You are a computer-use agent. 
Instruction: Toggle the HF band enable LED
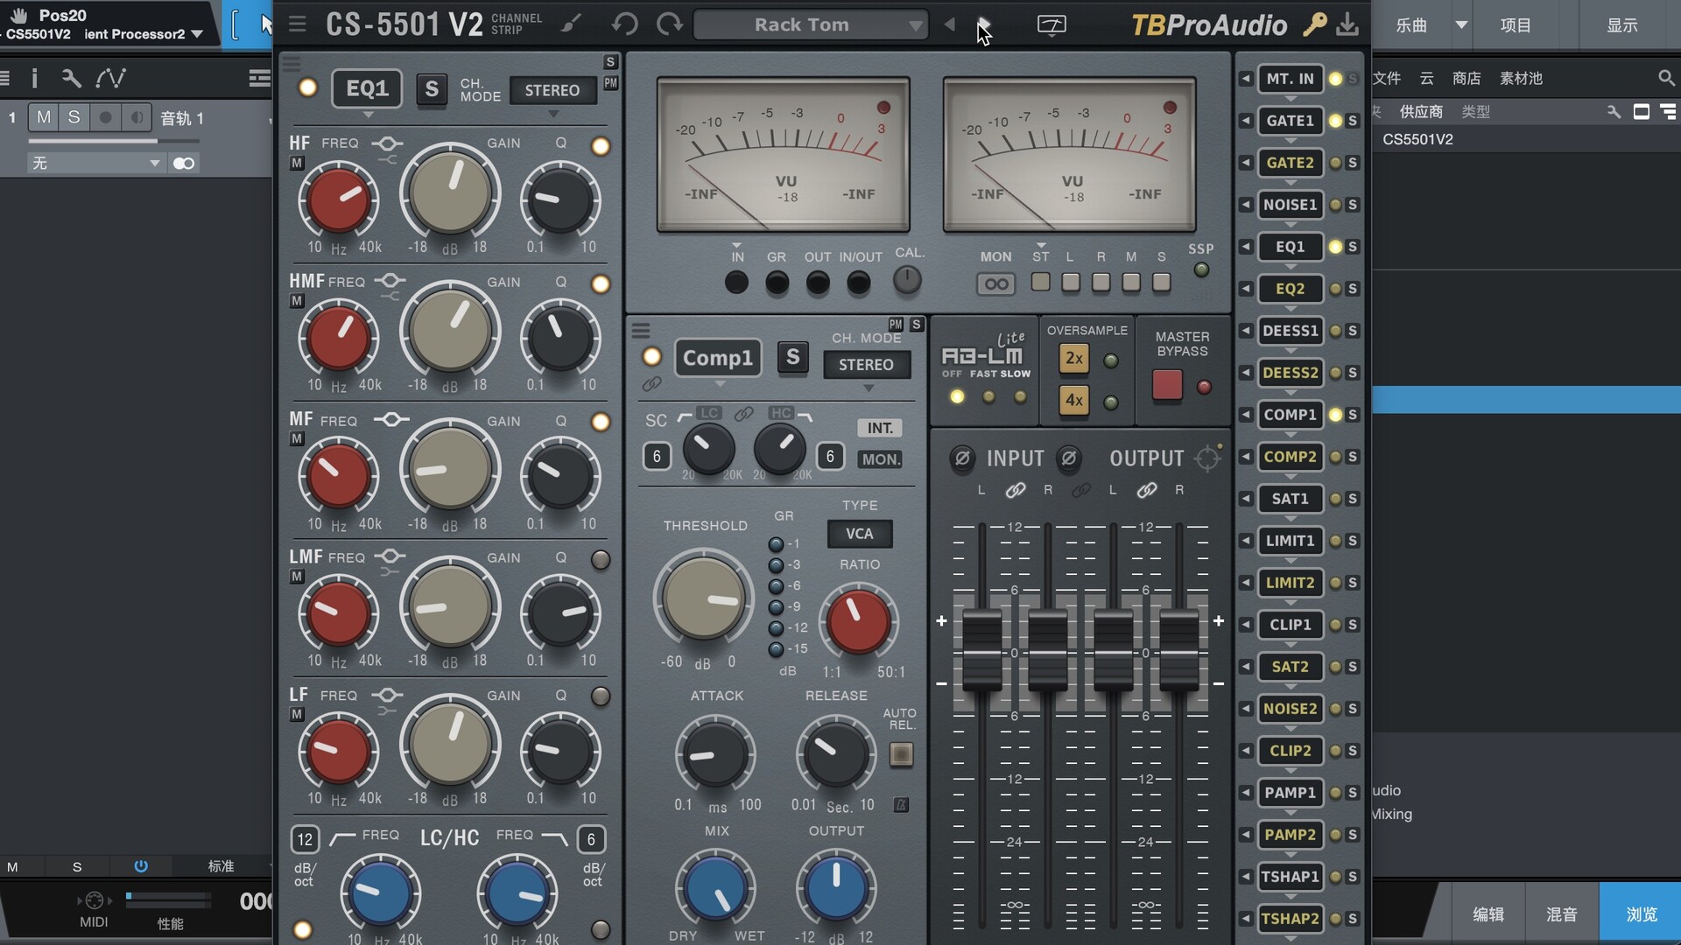601,146
